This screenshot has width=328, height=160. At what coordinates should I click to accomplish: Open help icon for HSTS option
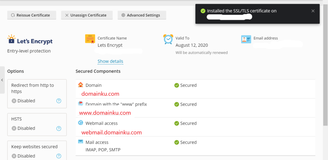click(x=59, y=128)
